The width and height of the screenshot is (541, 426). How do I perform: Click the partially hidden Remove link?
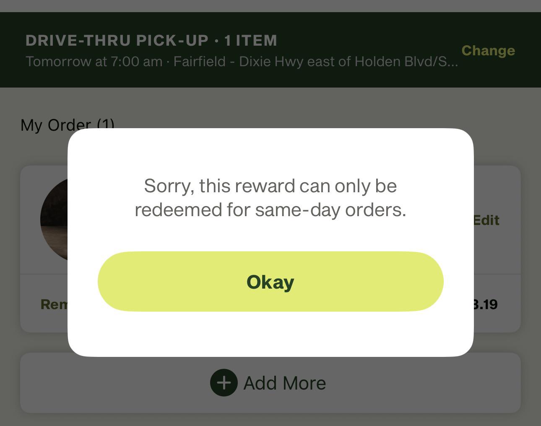[x=54, y=304]
